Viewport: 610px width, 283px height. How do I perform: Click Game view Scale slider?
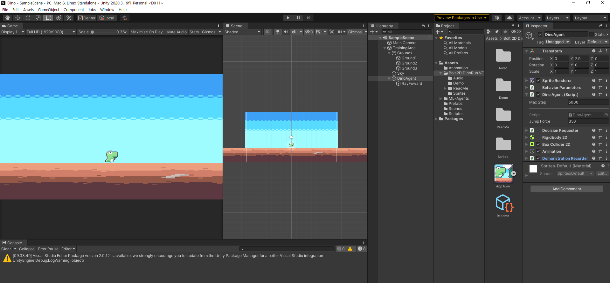click(102, 32)
